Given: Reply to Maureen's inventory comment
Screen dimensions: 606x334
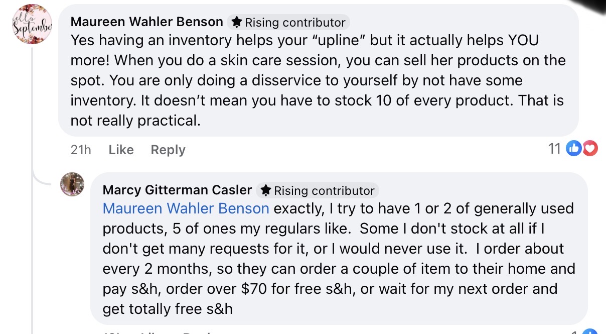Looking at the screenshot, I should [x=168, y=150].
